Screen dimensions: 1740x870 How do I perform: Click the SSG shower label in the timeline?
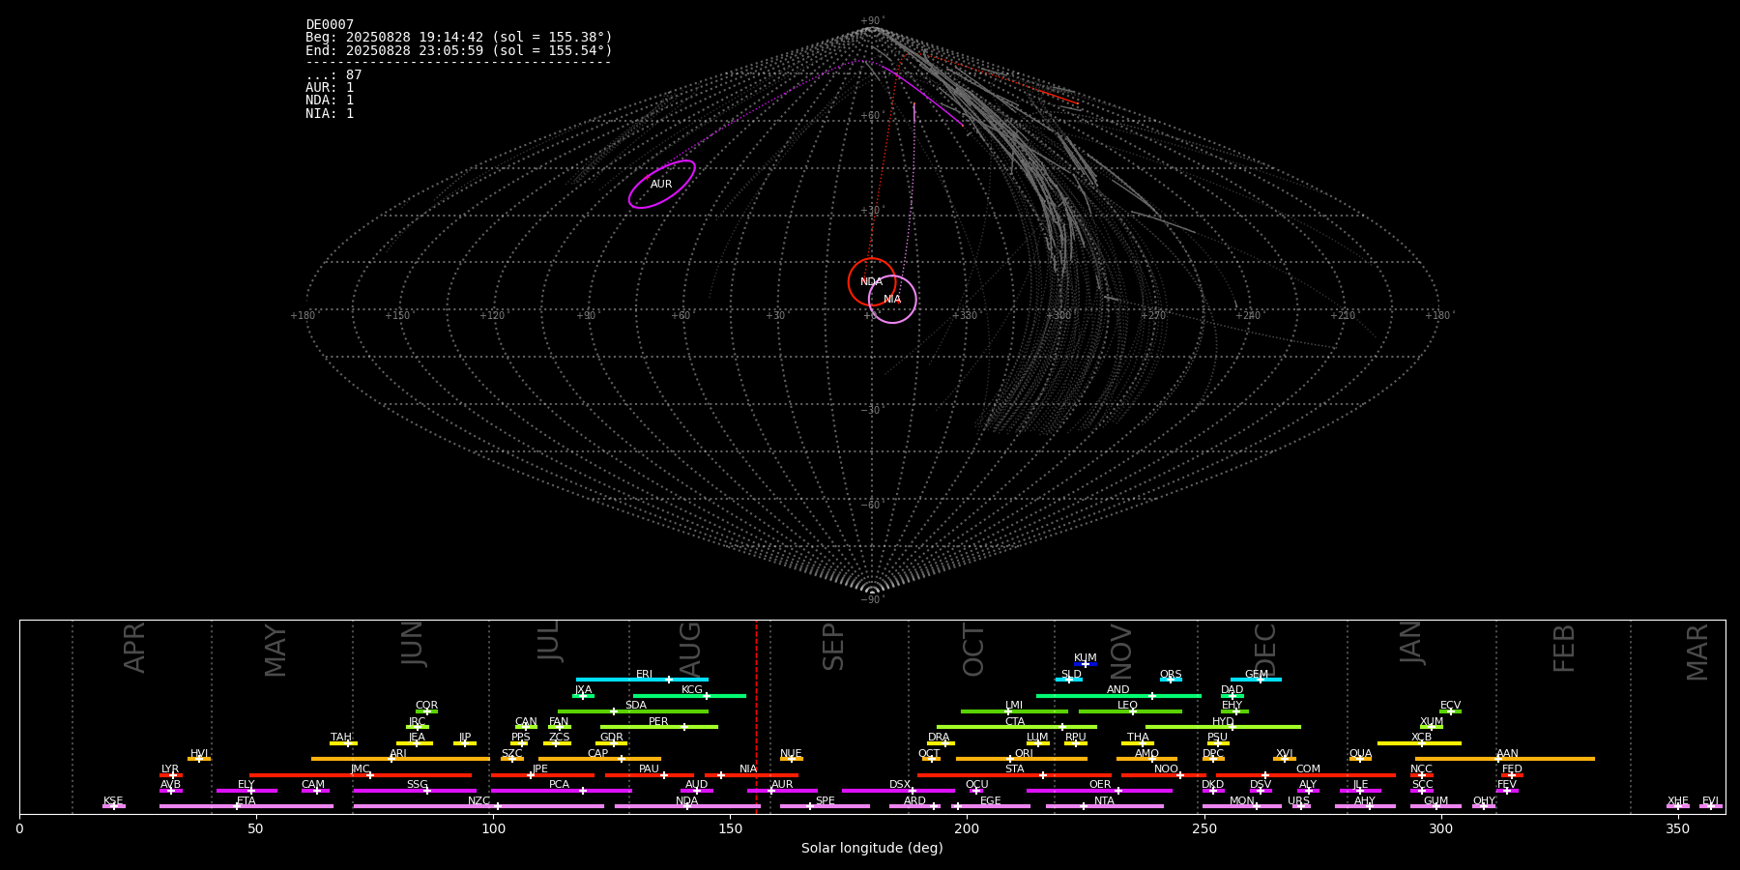[417, 784]
